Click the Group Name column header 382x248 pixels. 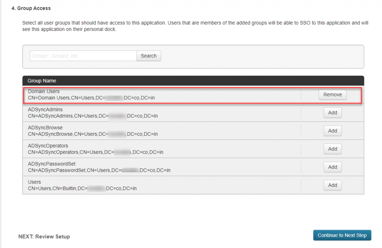tap(42, 81)
